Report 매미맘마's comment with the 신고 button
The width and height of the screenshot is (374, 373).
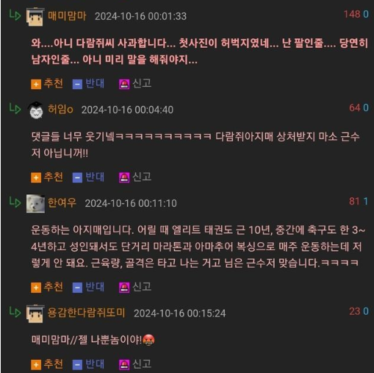[135, 84]
